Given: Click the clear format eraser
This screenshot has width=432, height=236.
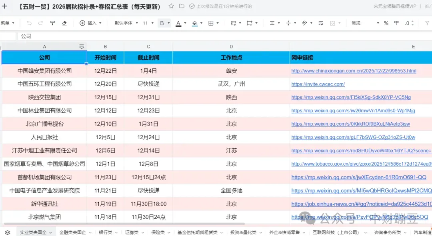Looking at the screenshot, I should [x=64, y=23].
